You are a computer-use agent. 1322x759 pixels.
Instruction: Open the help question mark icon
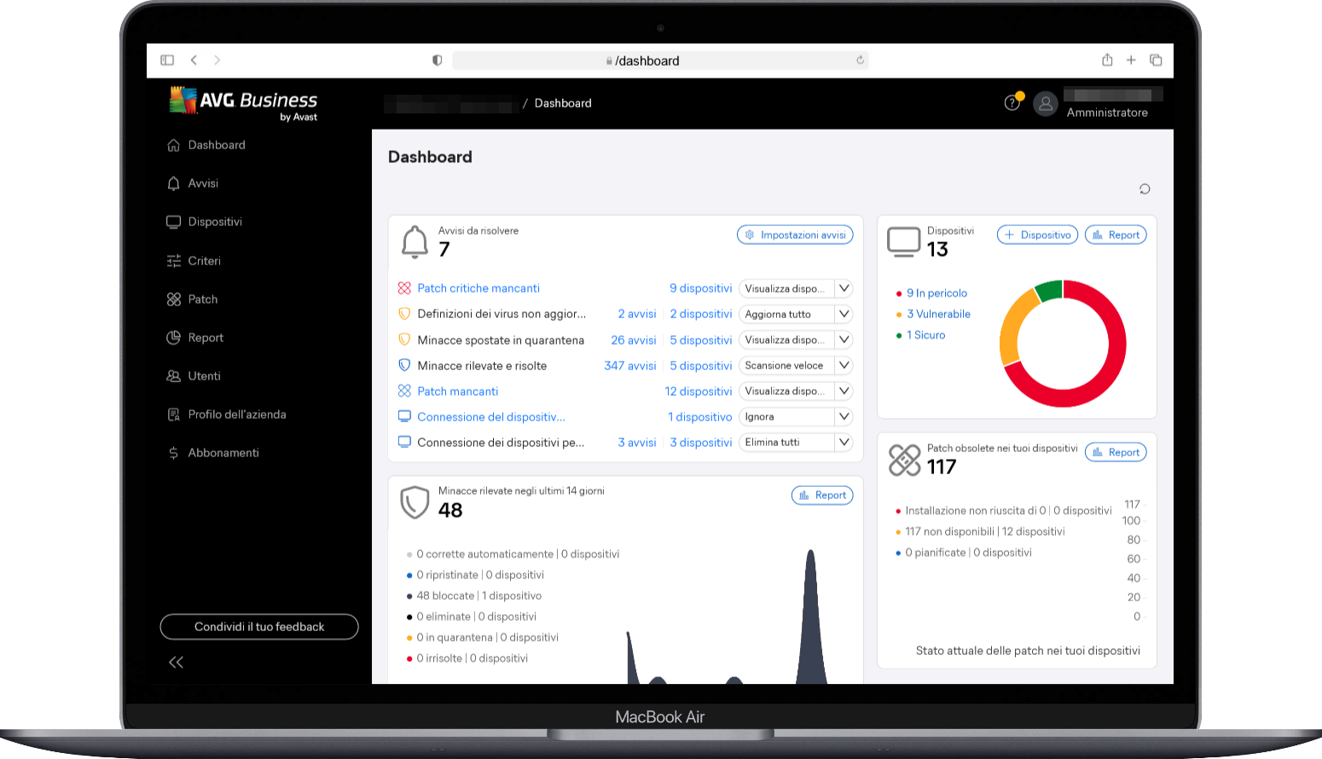click(x=1012, y=103)
